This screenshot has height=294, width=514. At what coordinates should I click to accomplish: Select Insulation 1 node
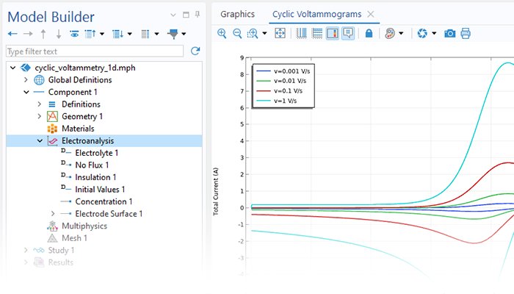tap(95, 177)
